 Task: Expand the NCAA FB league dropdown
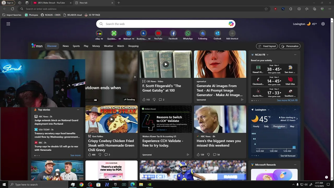(267, 55)
